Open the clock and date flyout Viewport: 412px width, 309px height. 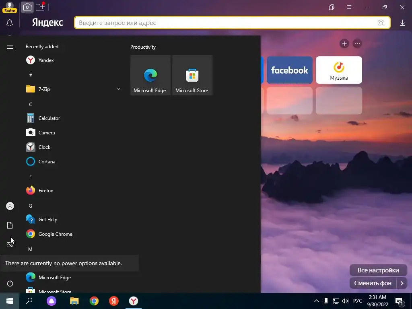377,301
